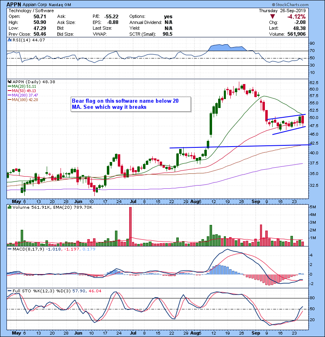This screenshot has height=337, width=325.
Task: Click the date Thursday 26-Sep-2019
Action: 282,11
